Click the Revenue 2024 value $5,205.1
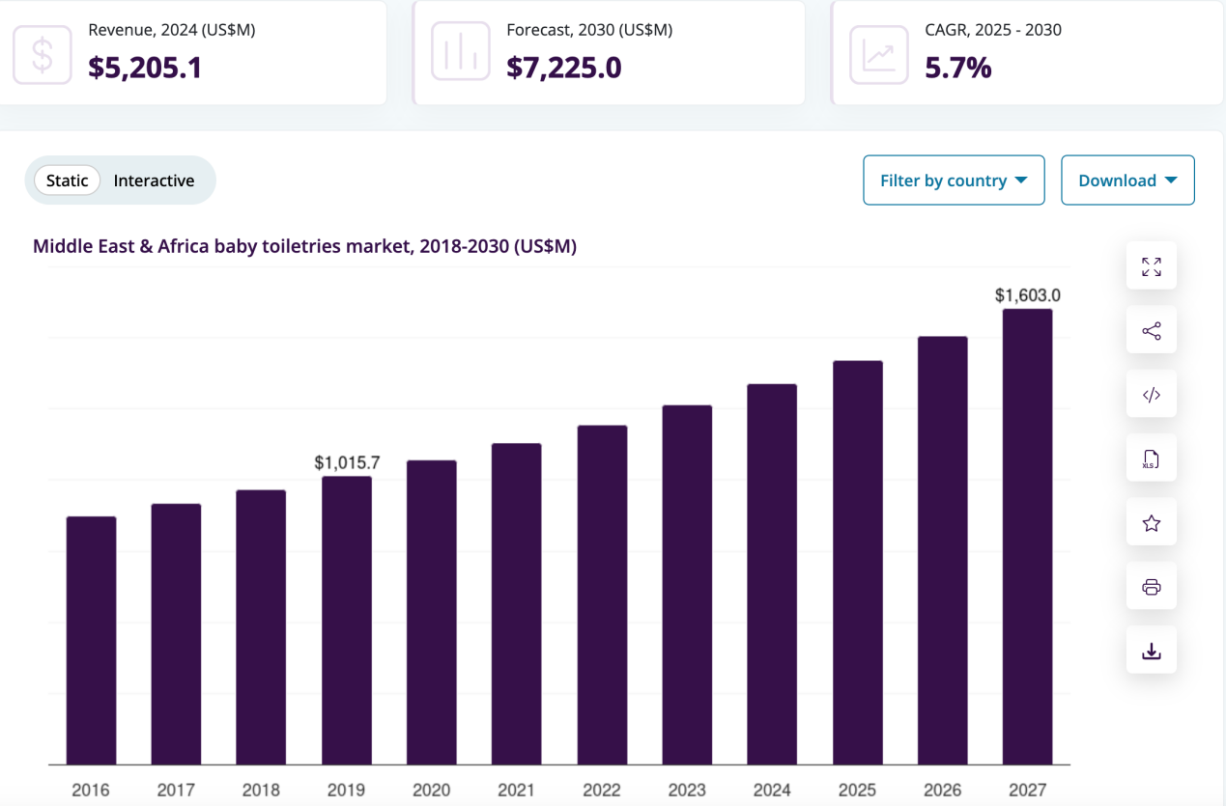Viewport: 1226px width, 806px height. (x=145, y=68)
